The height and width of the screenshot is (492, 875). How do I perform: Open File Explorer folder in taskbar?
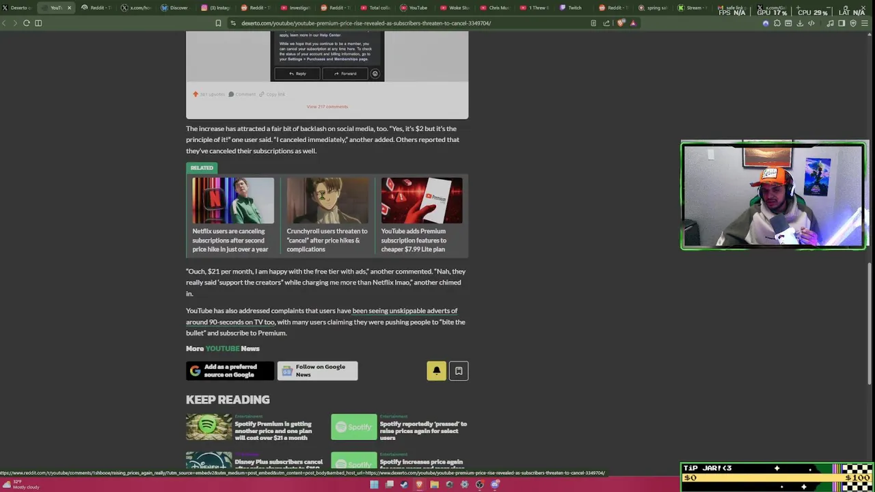(434, 484)
